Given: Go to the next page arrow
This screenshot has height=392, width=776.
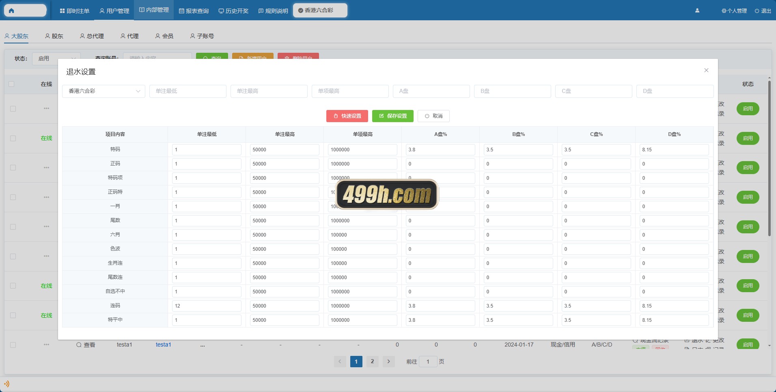Looking at the screenshot, I should point(389,361).
